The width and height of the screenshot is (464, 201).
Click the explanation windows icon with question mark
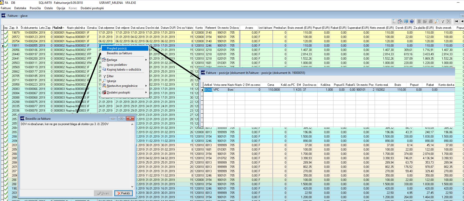tap(400, 22)
